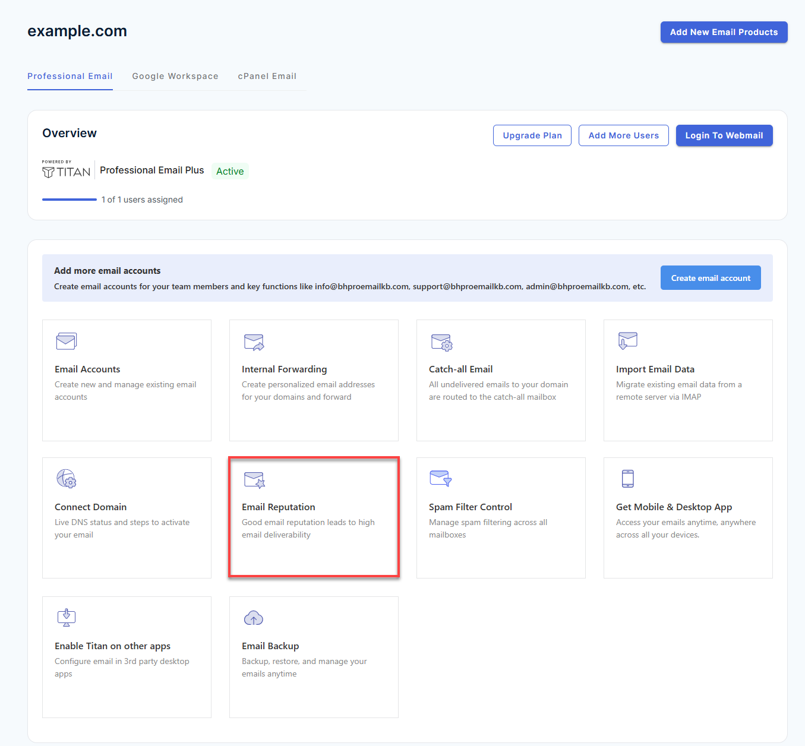This screenshot has height=746, width=805.
Task: Click the Enable Titan on other apps icon
Action: tap(66, 618)
